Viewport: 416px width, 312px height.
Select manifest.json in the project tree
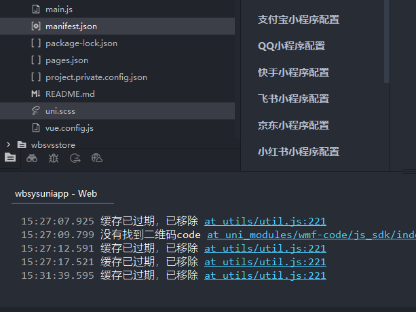[x=117, y=26]
